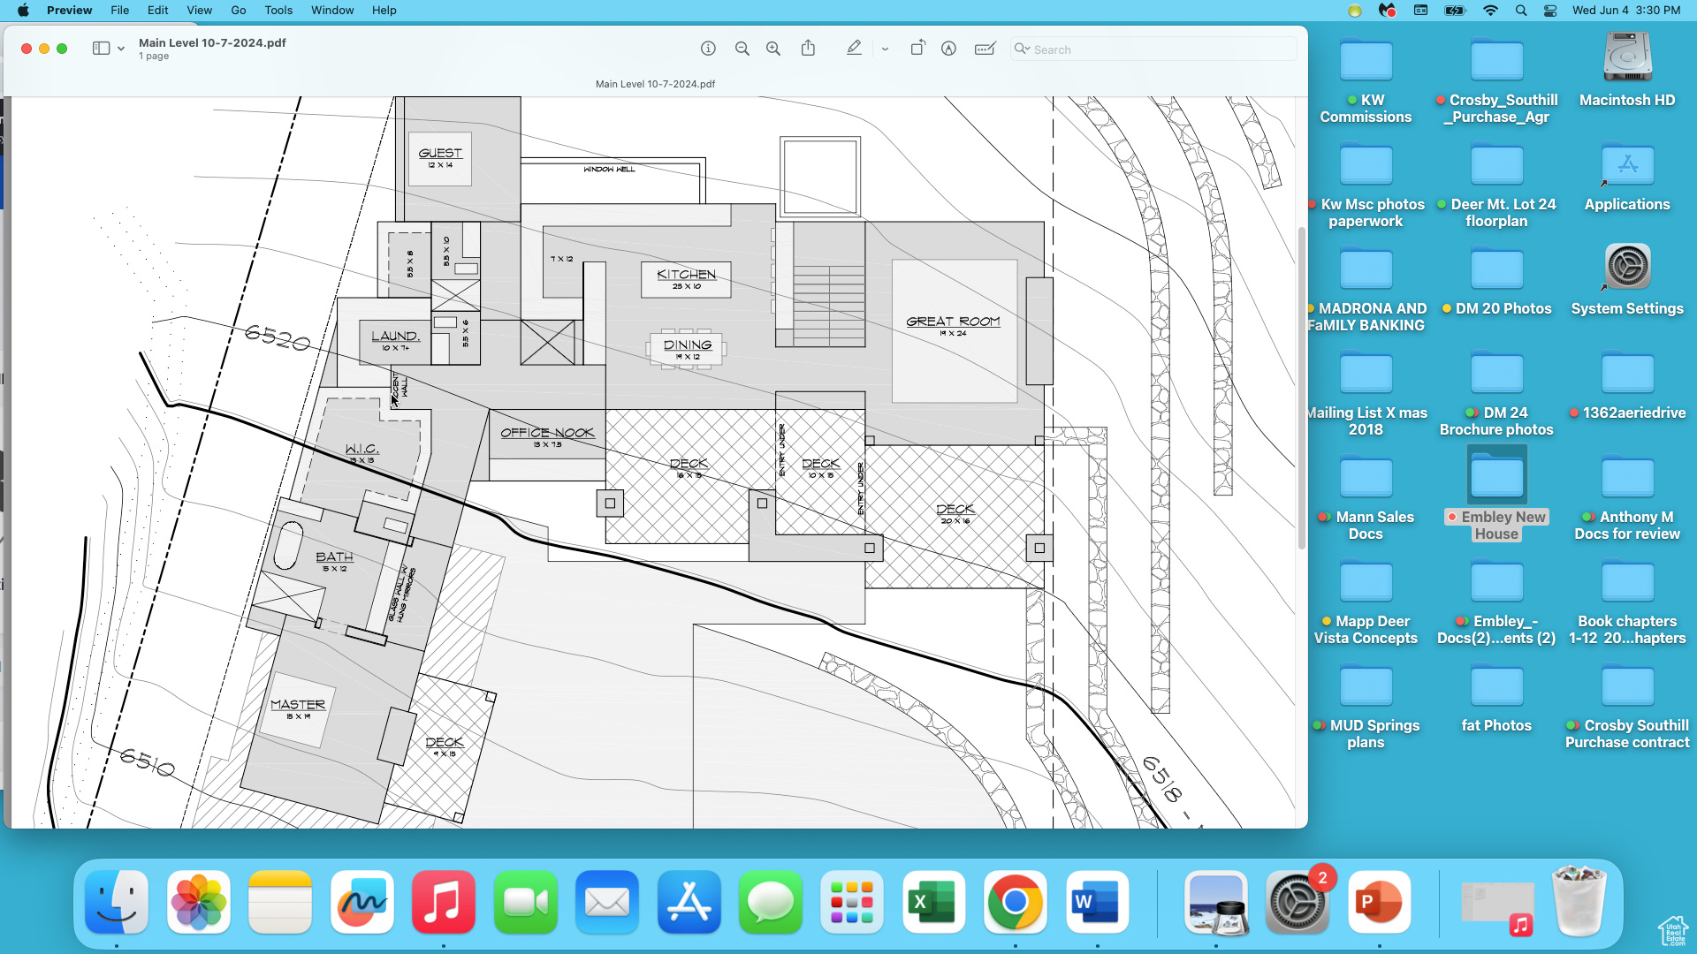This screenshot has height=954, width=1697.
Task: Open Microsoft Excel from the Dock
Action: 933,902
